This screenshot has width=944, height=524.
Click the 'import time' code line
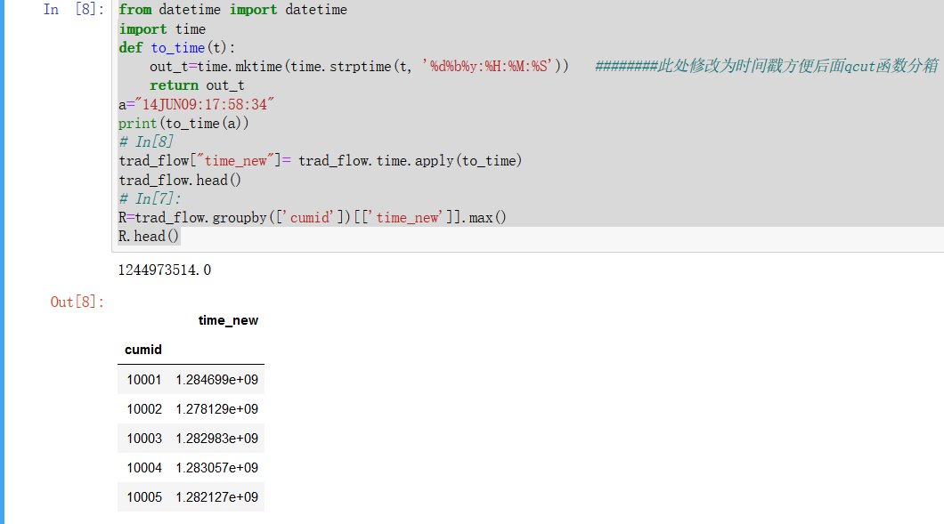tap(162, 28)
